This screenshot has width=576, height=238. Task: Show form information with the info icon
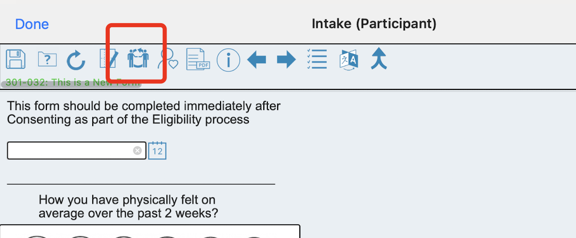(228, 60)
